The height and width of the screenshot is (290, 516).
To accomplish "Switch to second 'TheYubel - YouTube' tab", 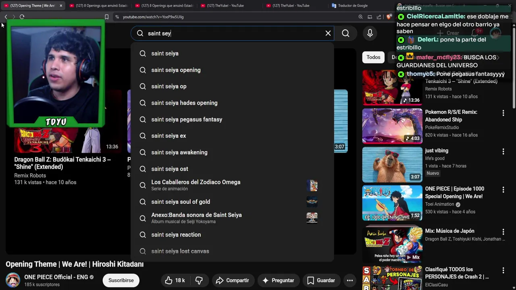I will coord(295,6).
